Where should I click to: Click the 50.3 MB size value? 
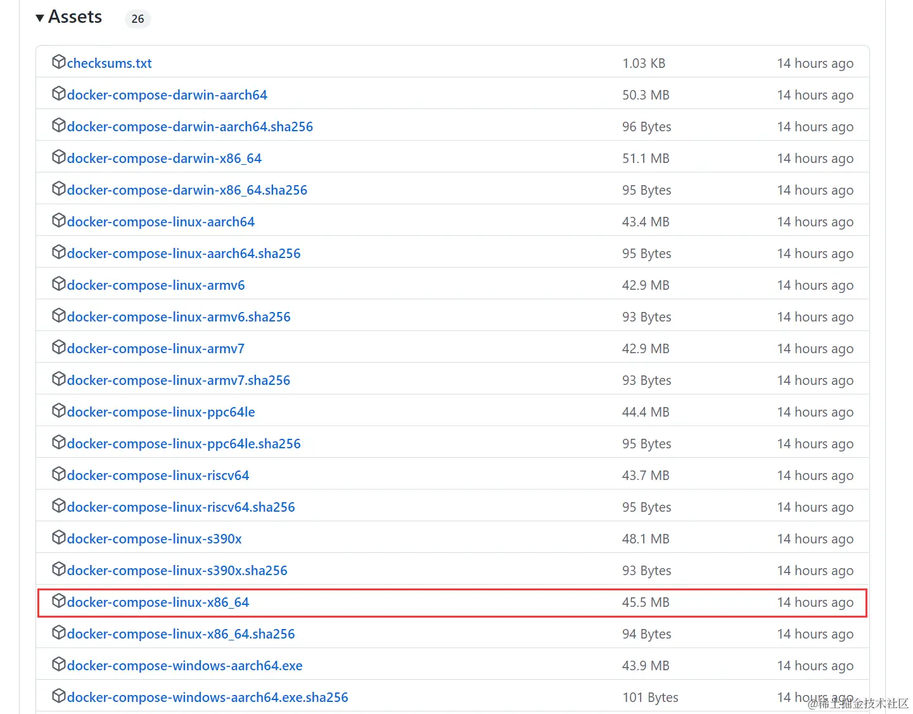tap(646, 95)
